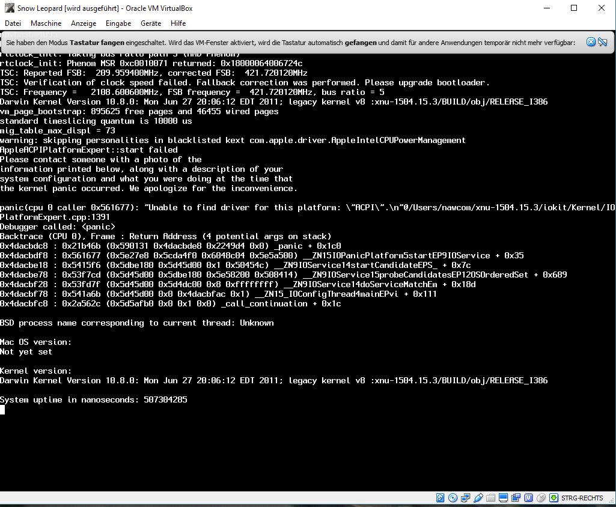Open the Eingabe menu

tap(118, 23)
